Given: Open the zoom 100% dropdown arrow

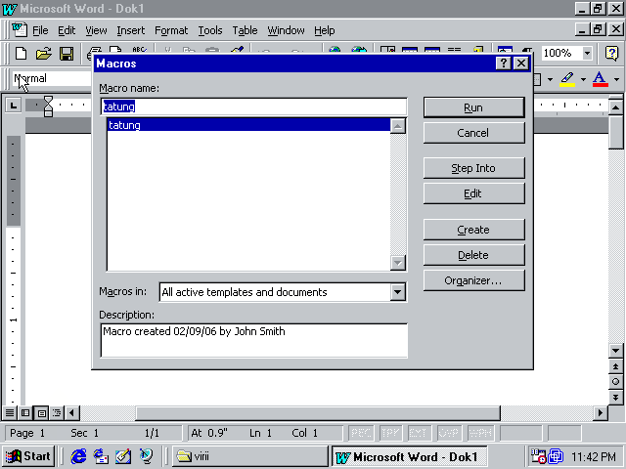Looking at the screenshot, I should 587,53.
